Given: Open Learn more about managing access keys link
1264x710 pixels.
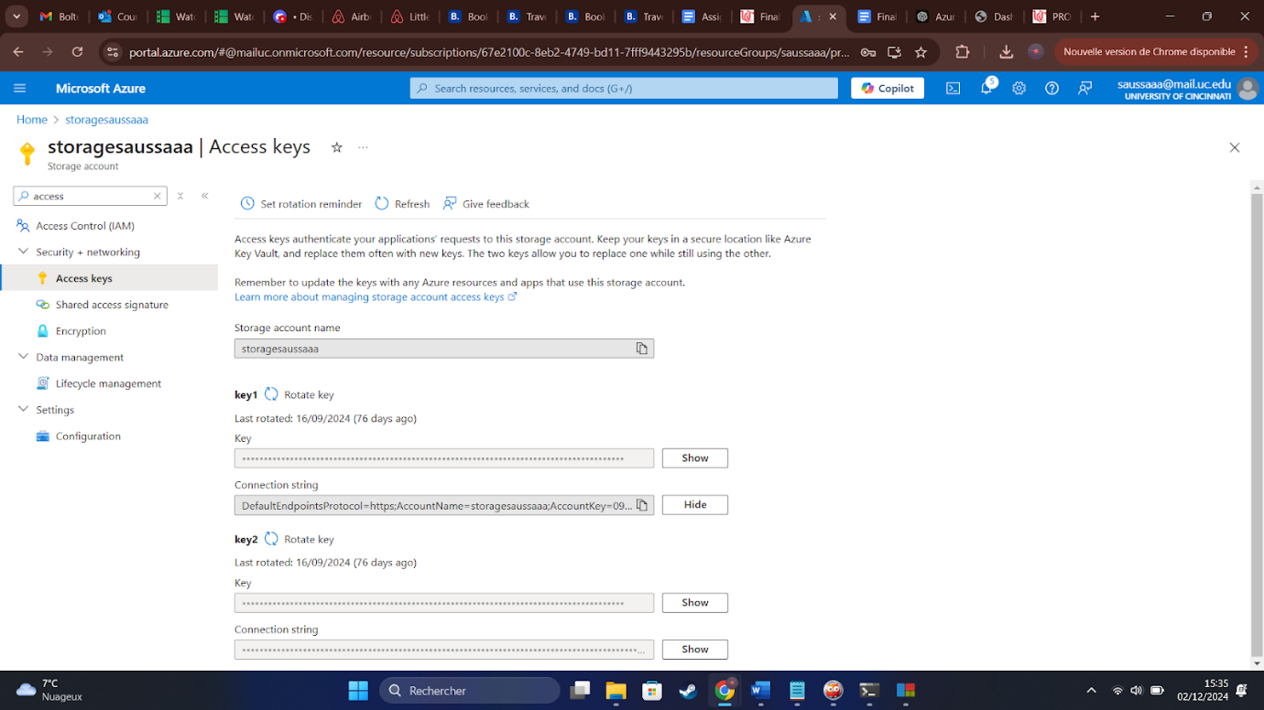Looking at the screenshot, I should pyautogui.click(x=376, y=297).
